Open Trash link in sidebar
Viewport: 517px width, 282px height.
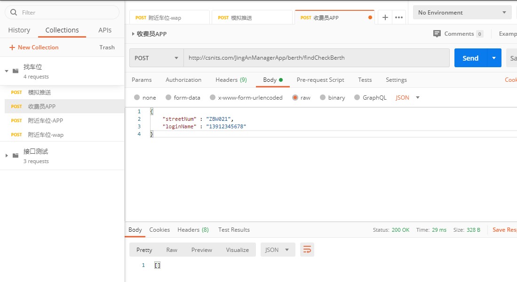[107, 47]
